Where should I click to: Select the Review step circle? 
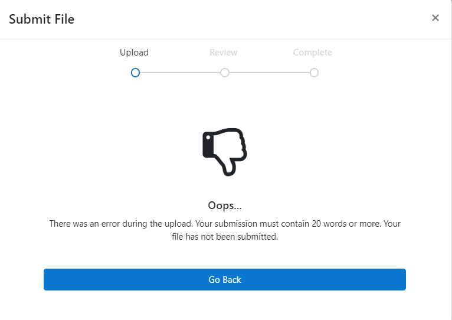coord(225,73)
